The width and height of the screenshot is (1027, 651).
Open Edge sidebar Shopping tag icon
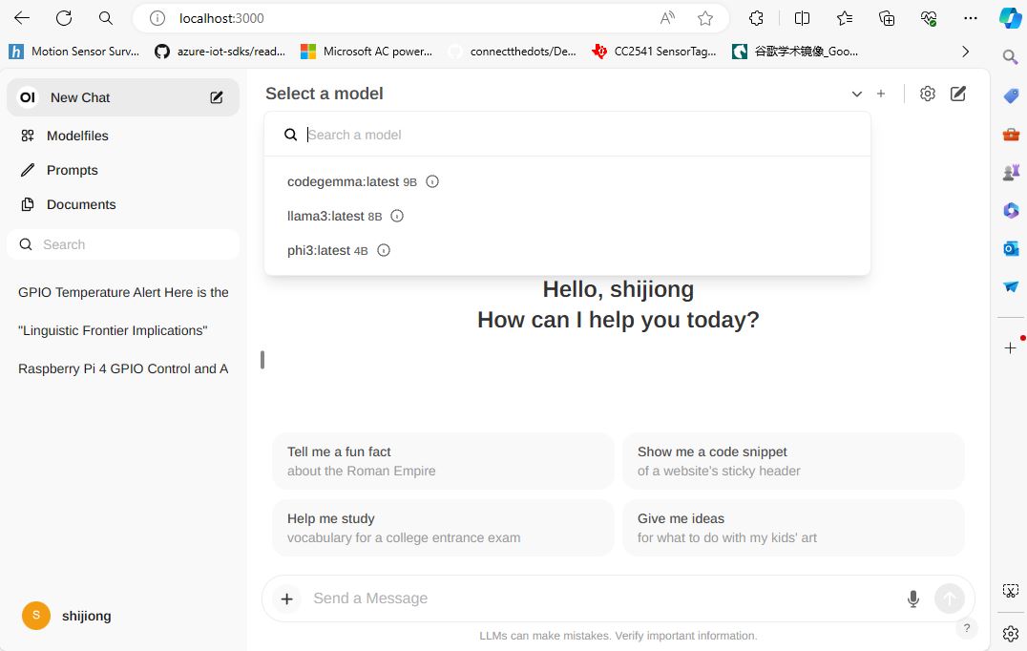coord(1011,95)
